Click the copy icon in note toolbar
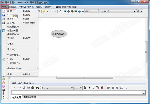Viewport: 150px width, 104px height. (x=28, y=88)
